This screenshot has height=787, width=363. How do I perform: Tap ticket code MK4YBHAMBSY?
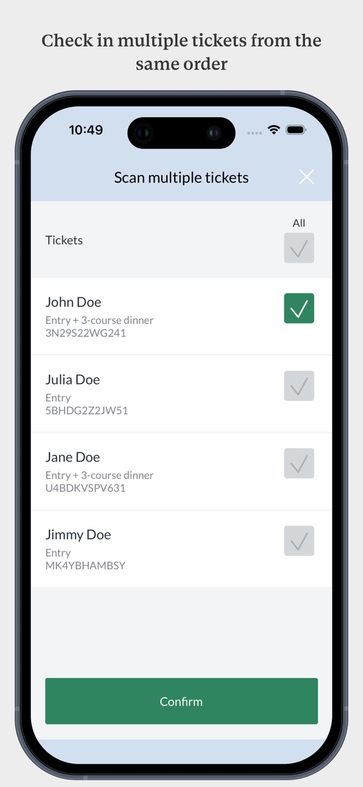click(85, 566)
